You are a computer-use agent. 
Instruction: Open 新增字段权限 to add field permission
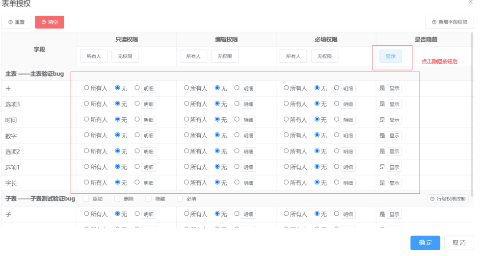[x=449, y=22]
